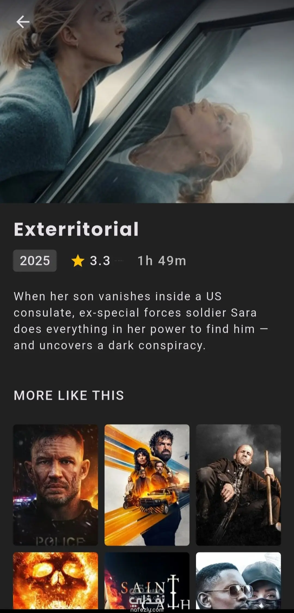This screenshot has width=294, height=613.
Task: Select the MORE LIKE THIS section heading
Action: 69,395
